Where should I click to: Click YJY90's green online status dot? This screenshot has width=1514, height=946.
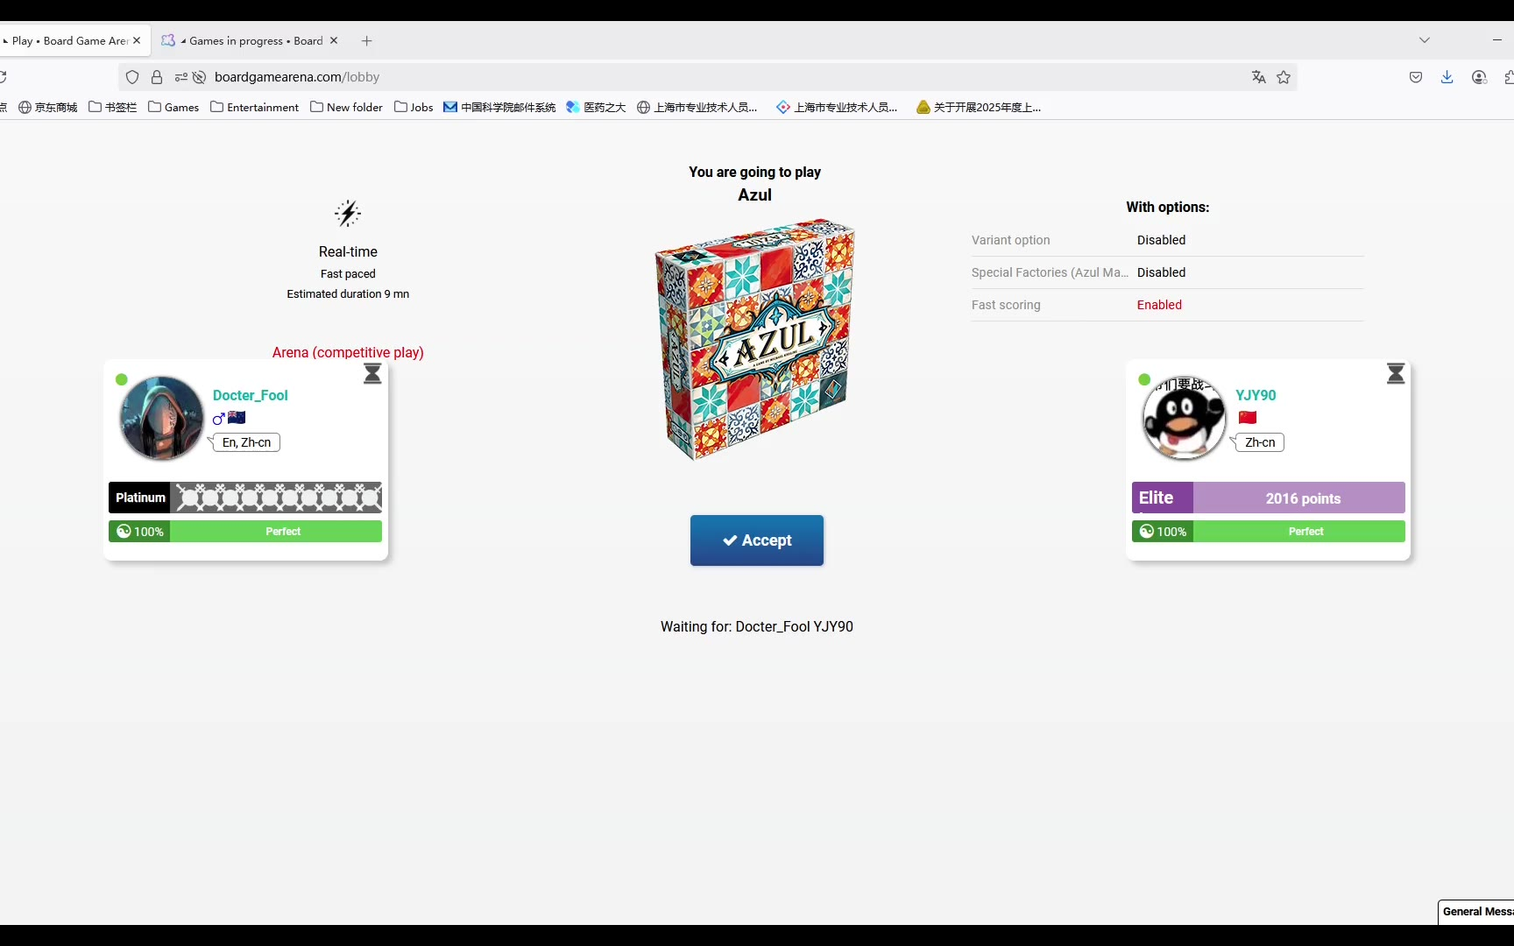coord(1144,379)
